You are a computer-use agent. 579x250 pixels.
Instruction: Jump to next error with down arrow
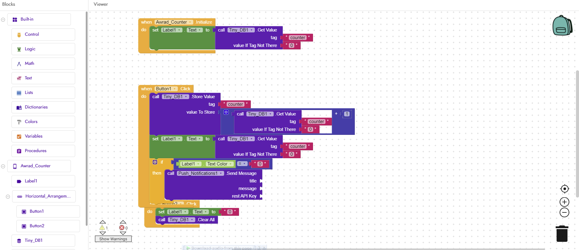(x=123, y=233)
